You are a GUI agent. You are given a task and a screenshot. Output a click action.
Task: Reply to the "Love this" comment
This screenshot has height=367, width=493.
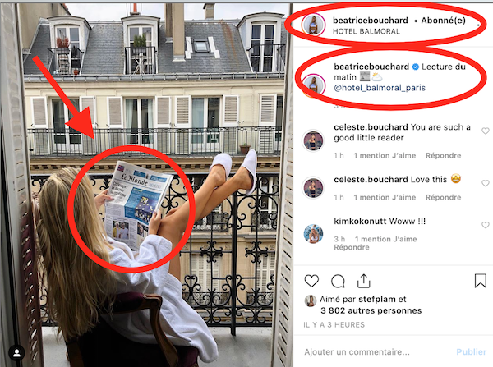click(x=443, y=197)
